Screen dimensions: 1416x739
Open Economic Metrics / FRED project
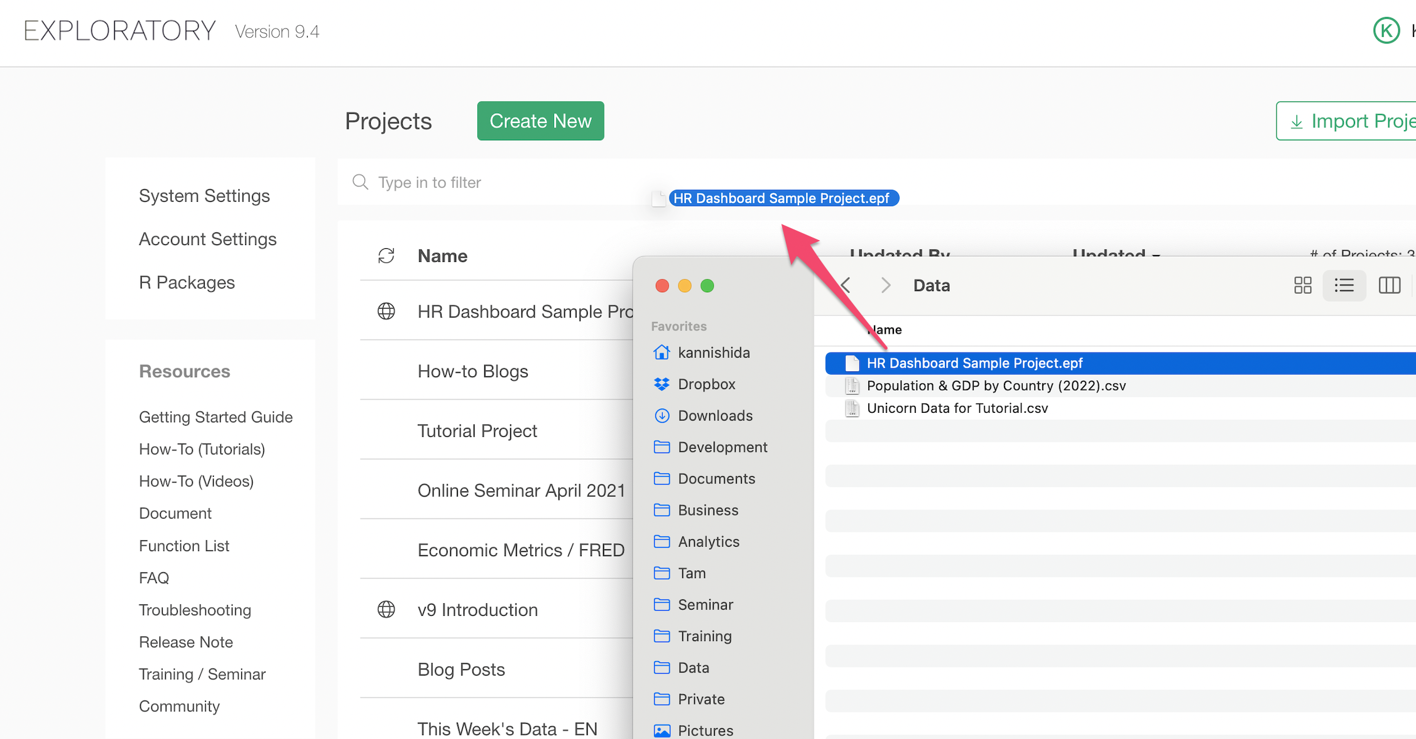521,550
